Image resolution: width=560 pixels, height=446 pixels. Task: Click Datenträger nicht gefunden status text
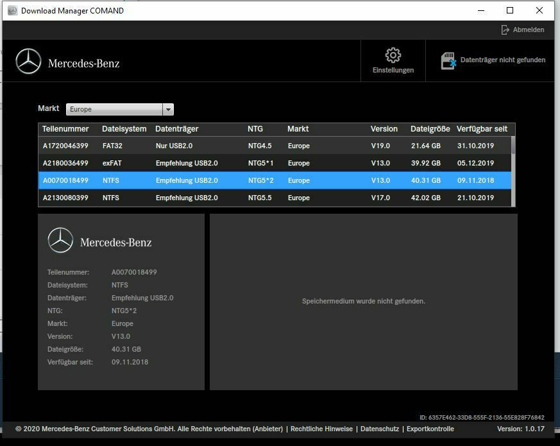(503, 60)
